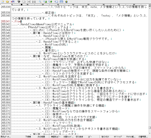Click line '第3章 HandyFlowyの基本機能'

click(53, 102)
